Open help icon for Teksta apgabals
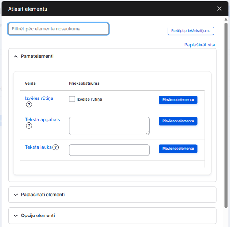The width and height of the screenshot is (230, 227). (29, 126)
